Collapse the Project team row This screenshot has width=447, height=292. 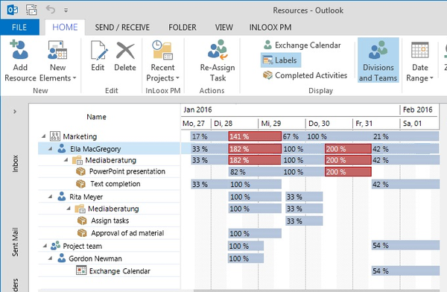[x=45, y=246]
